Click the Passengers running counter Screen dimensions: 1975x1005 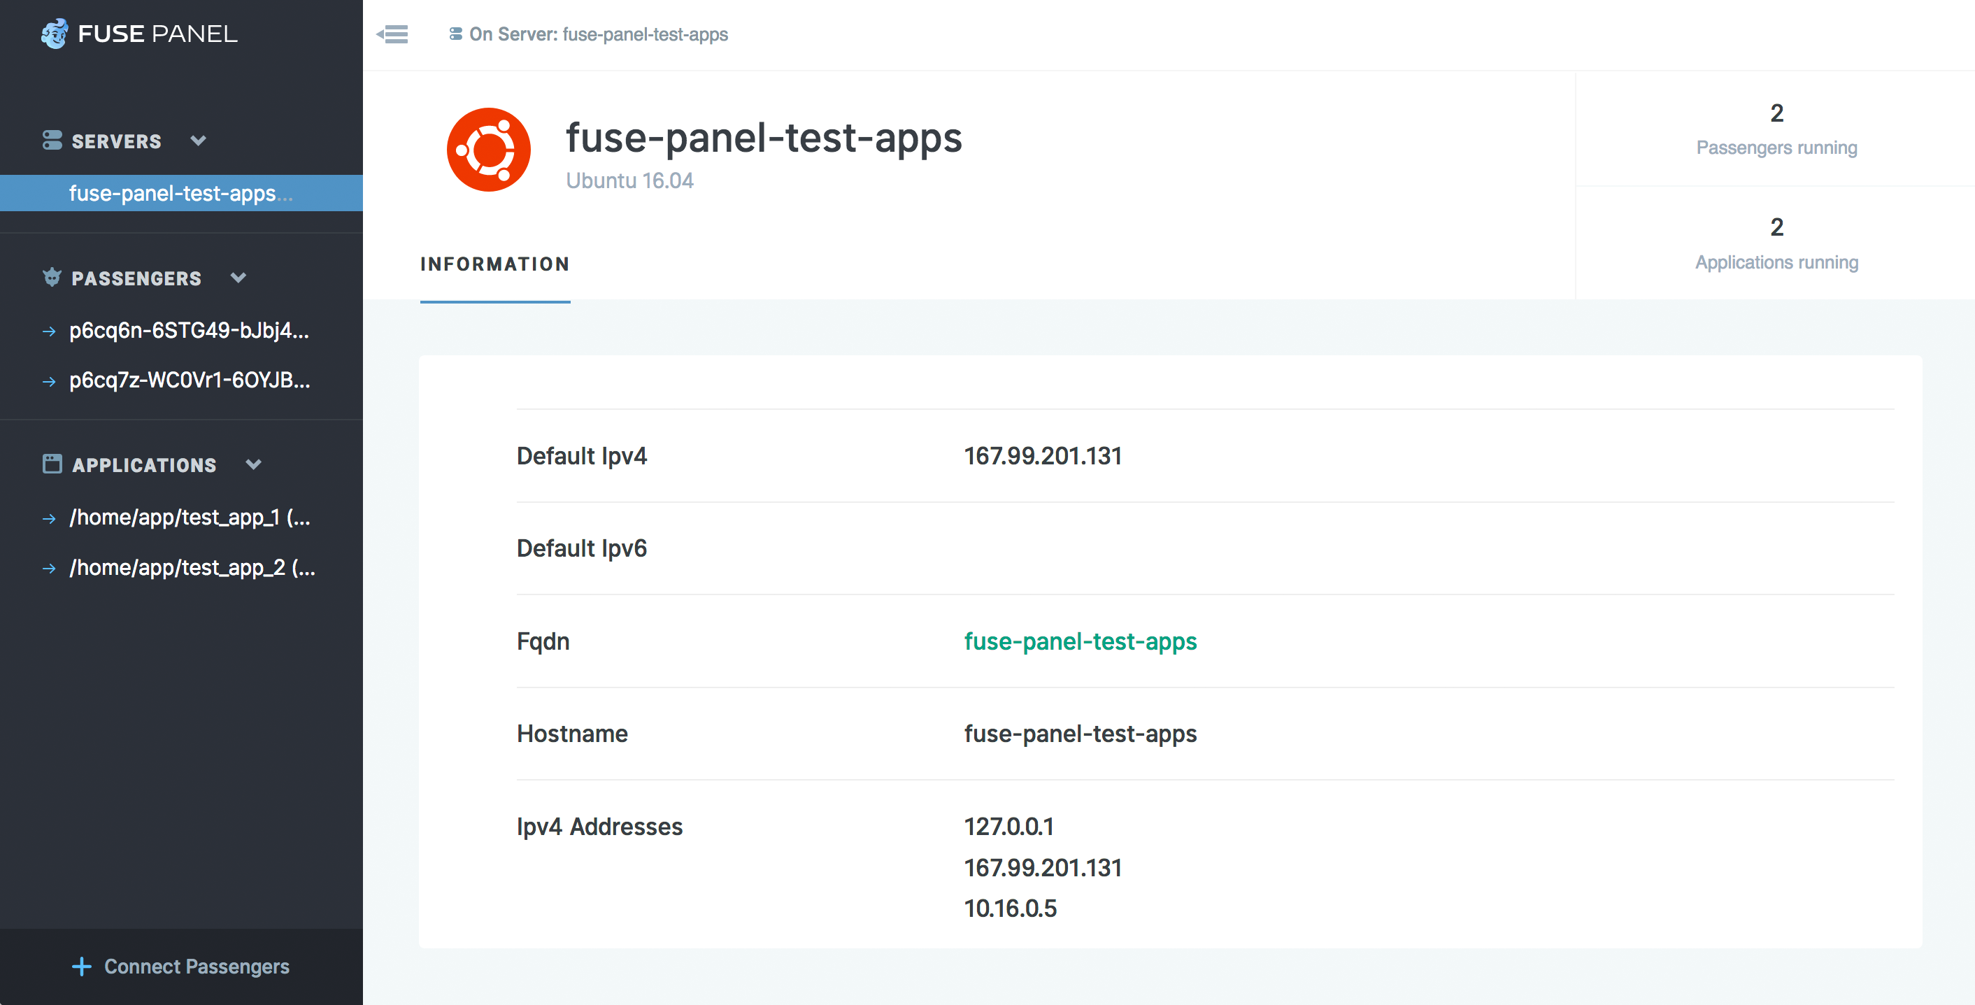tap(1776, 129)
